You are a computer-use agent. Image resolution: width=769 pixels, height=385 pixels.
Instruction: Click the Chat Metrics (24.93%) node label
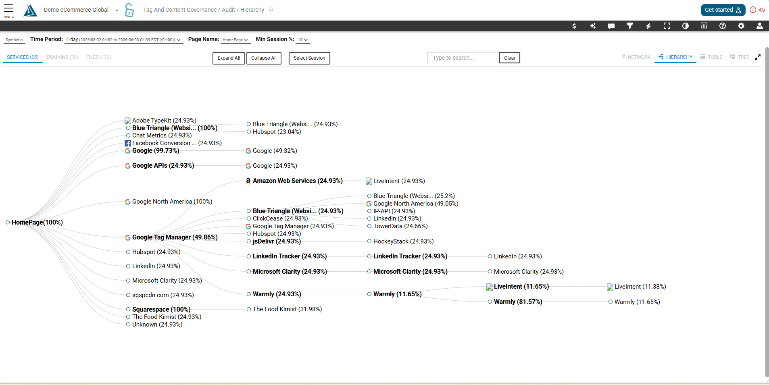pos(162,135)
